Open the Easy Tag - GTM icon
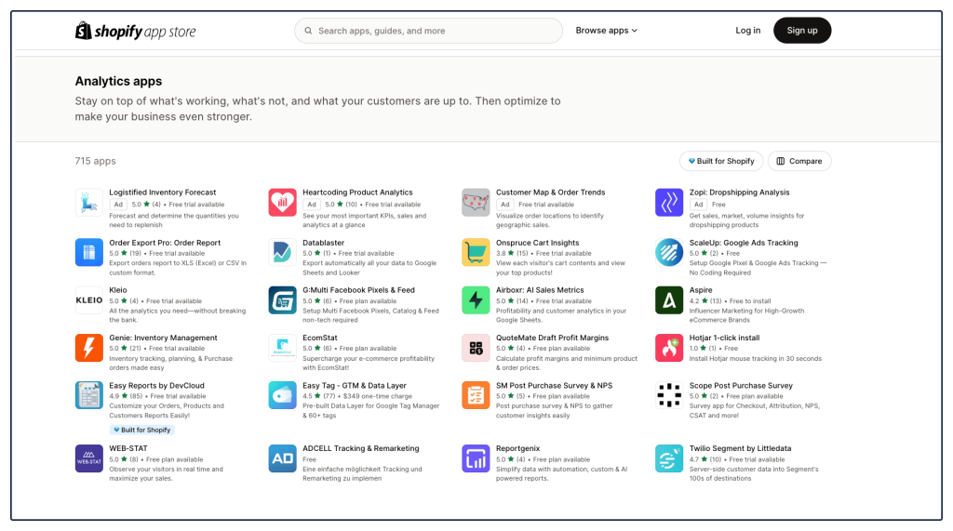953x531 pixels. (282, 395)
